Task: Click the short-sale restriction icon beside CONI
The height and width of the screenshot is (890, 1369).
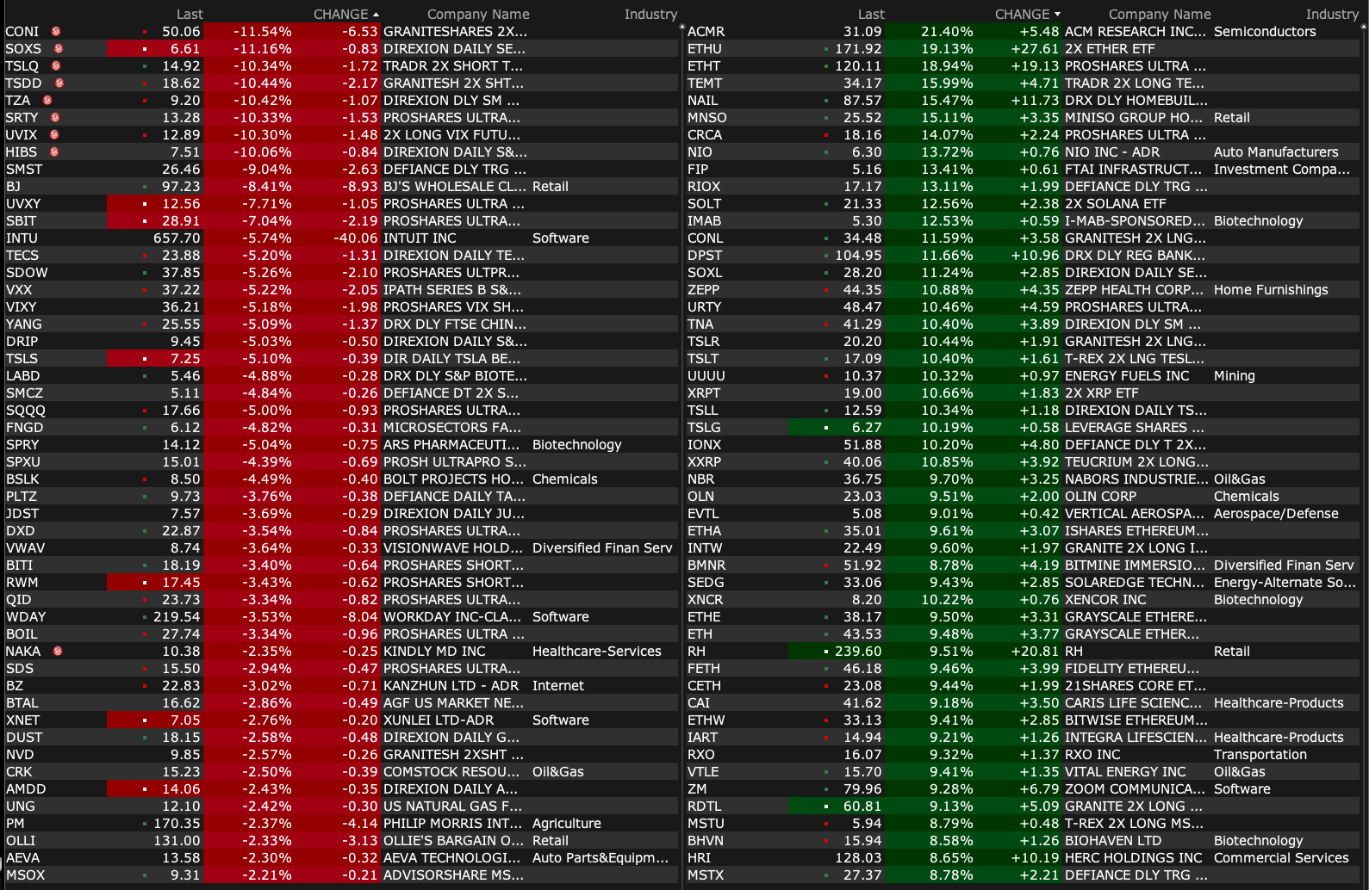Action: [x=56, y=32]
